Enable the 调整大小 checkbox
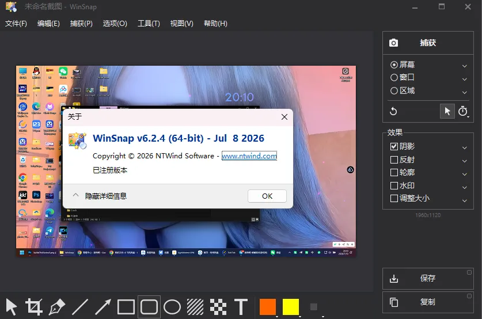The image size is (482, 319). (394, 199)
